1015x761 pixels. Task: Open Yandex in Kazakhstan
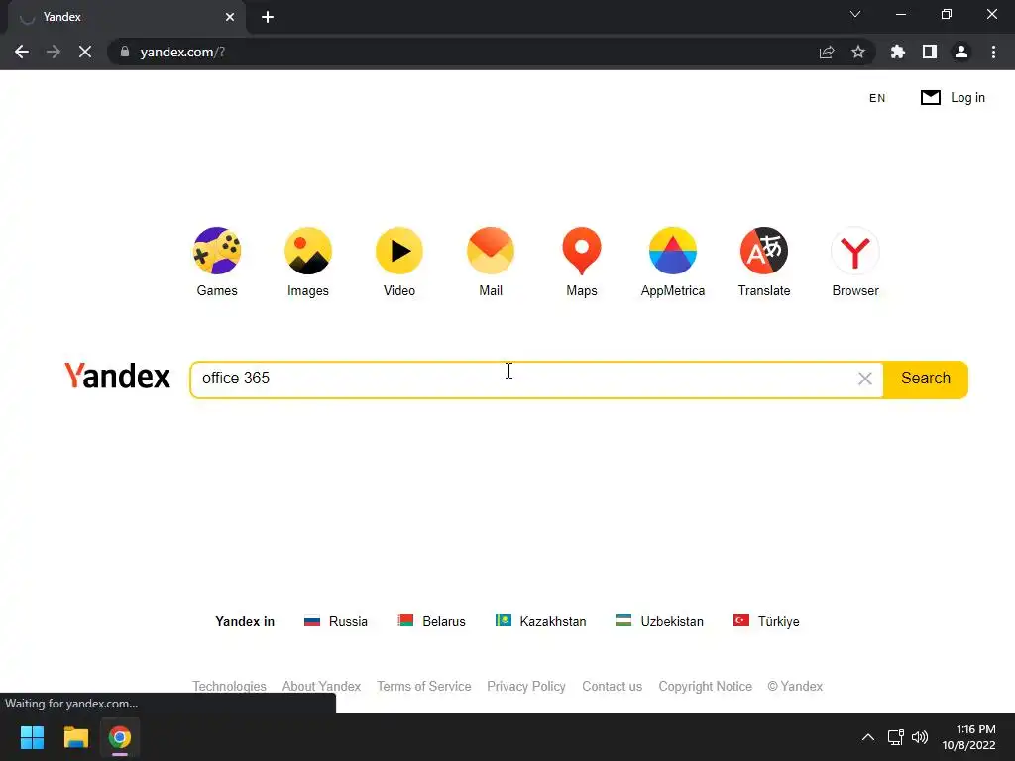pyautogui.click(x=540, y=621)
